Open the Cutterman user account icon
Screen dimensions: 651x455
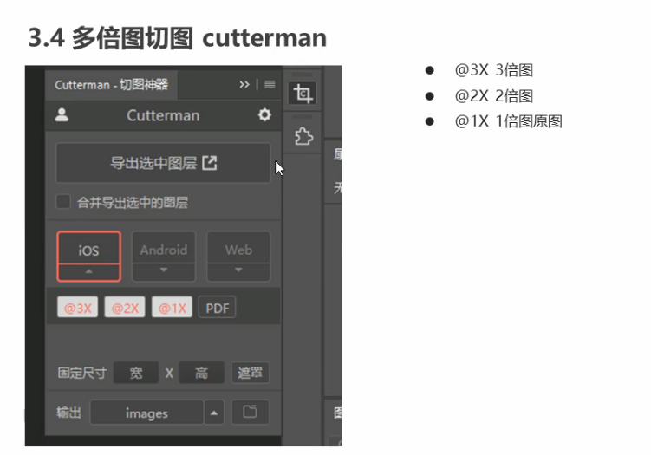[62, 115]
